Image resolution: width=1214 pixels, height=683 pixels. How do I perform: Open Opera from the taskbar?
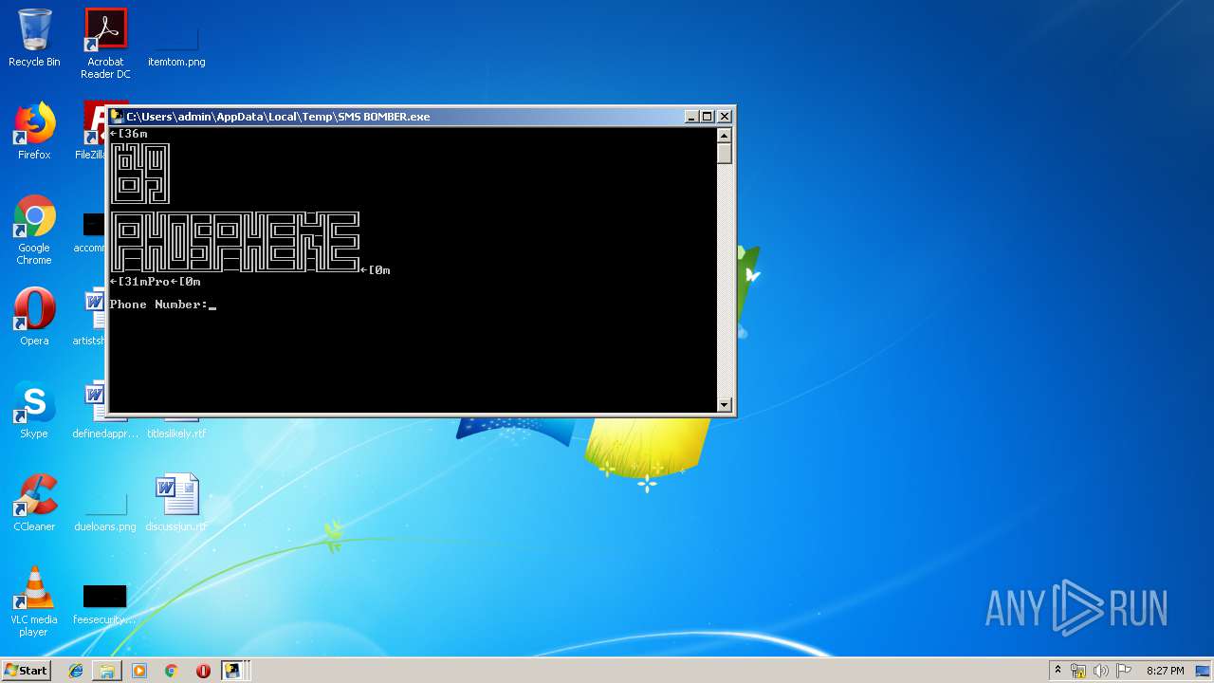coord(203,671)
